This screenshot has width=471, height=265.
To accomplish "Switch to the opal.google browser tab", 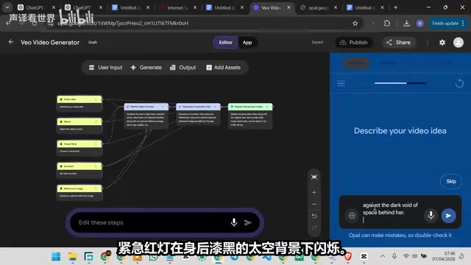I will 319,7.
